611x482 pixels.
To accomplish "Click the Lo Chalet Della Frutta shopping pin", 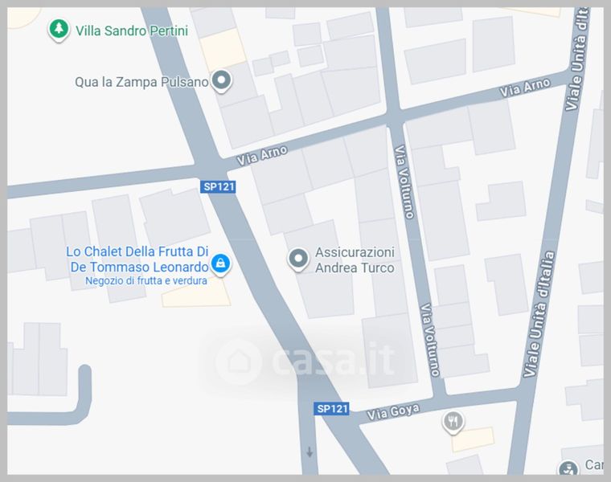I will coord(220,265).
